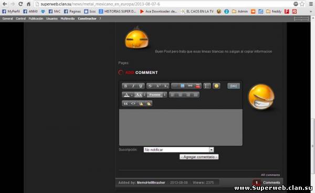Viewport: 315px width, 193px height.
Task: Apply italic style in comment editor
Action: 133,86
